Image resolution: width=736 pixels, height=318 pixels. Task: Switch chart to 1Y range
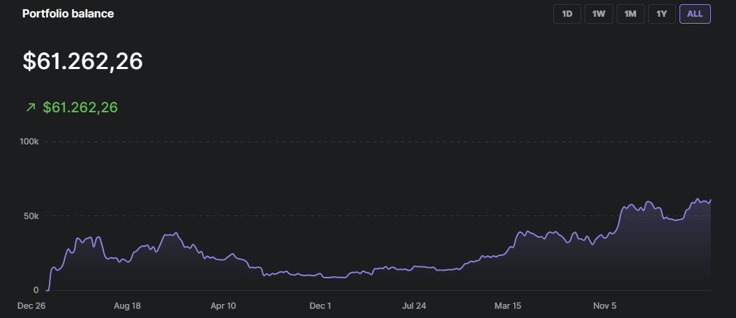click(x=662, y=14)
